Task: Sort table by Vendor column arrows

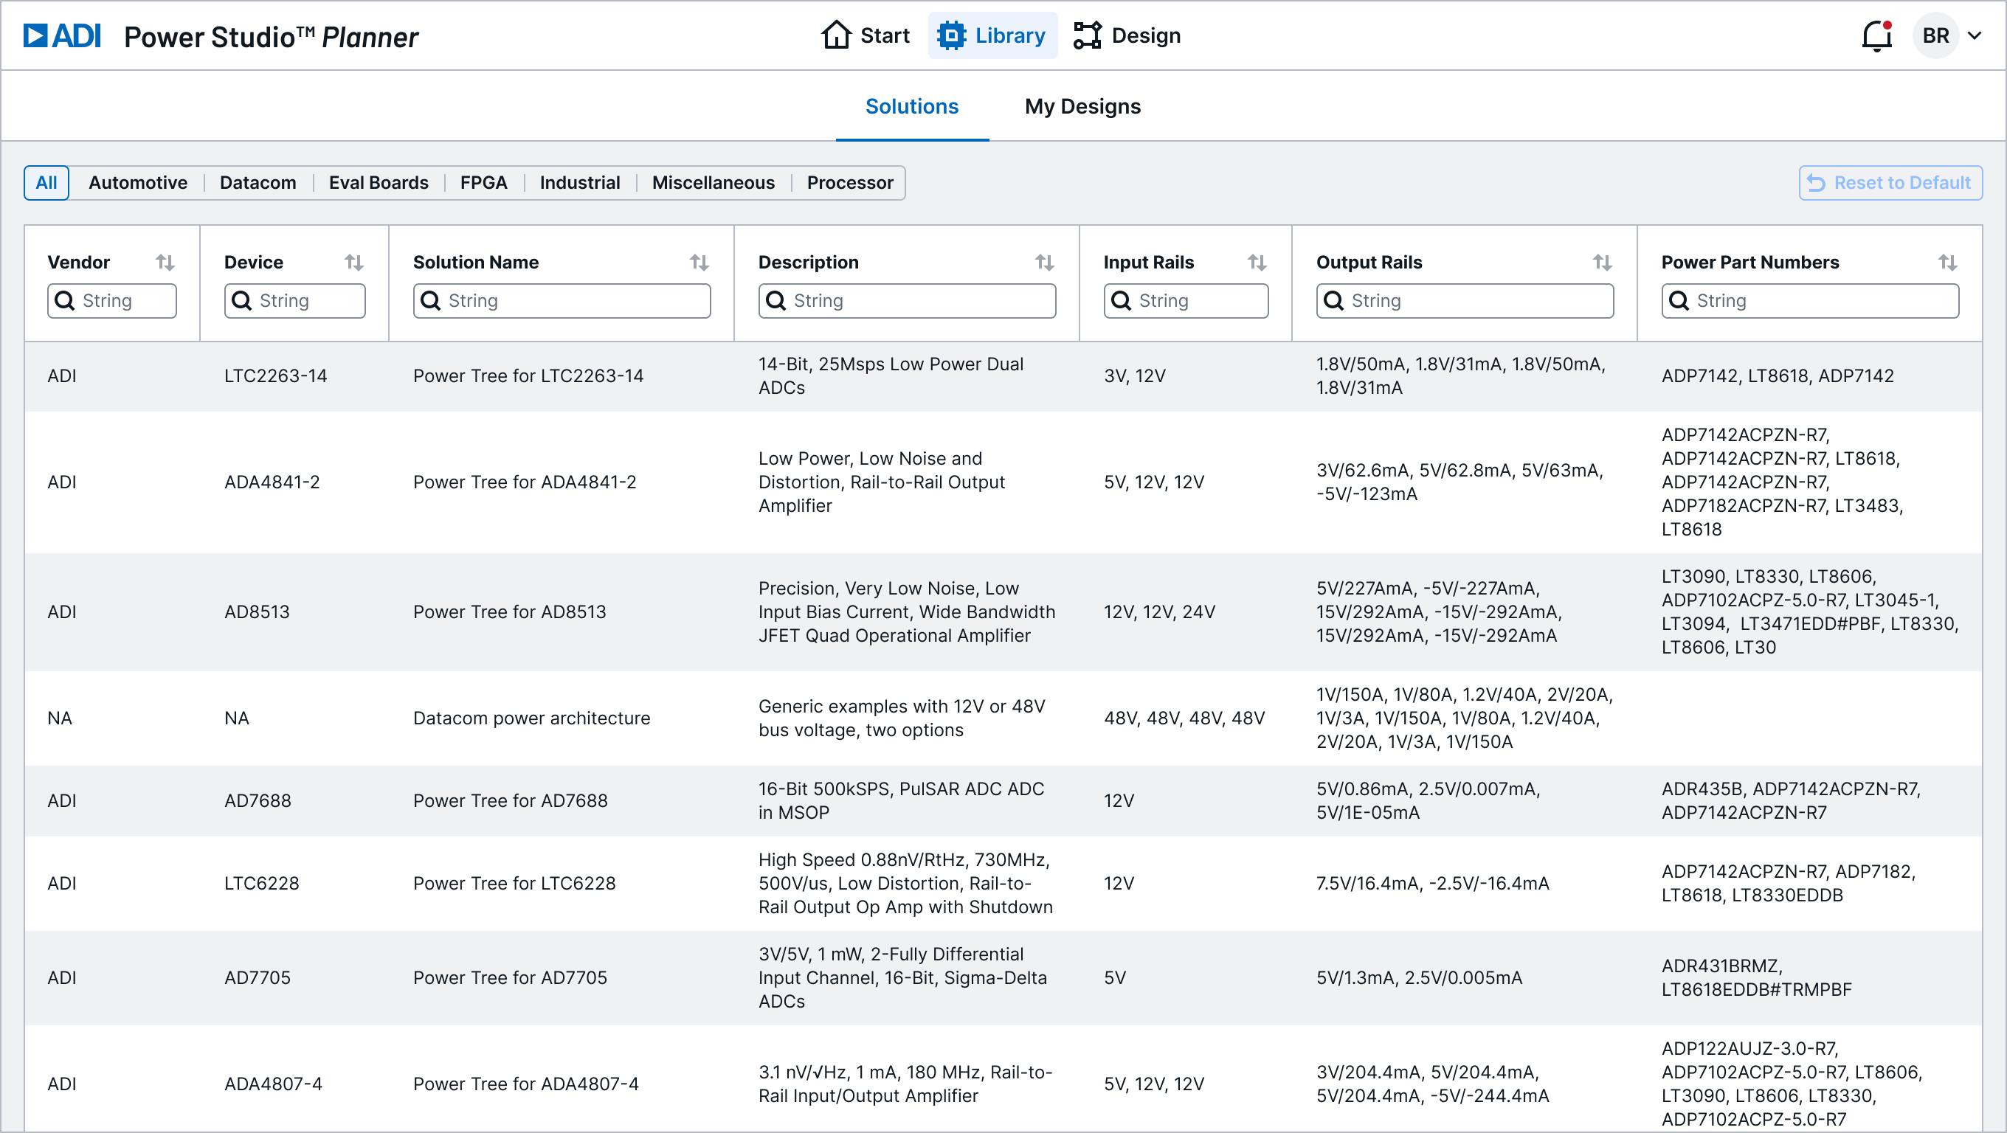Action: (x=165, y=263)
